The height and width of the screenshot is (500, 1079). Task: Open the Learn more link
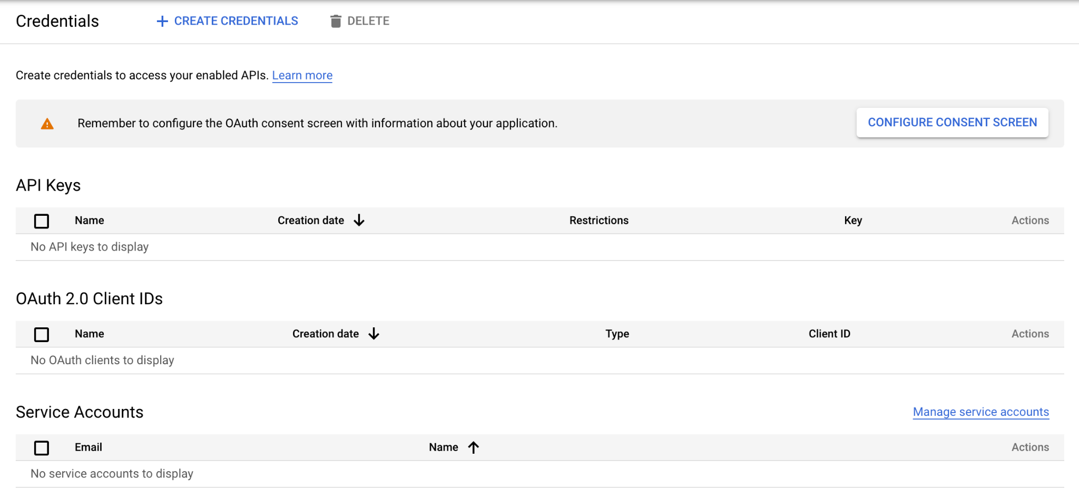pos(302,75)
